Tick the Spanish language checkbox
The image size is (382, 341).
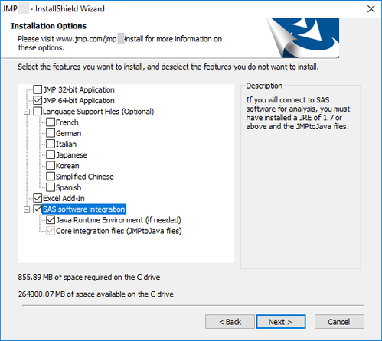point(51,187)
